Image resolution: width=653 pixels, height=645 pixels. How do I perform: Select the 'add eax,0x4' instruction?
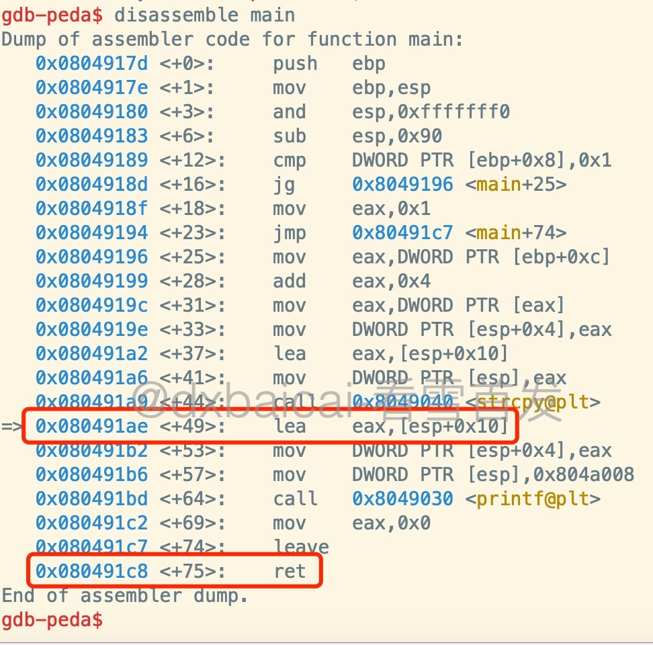(x=351, y=281)
